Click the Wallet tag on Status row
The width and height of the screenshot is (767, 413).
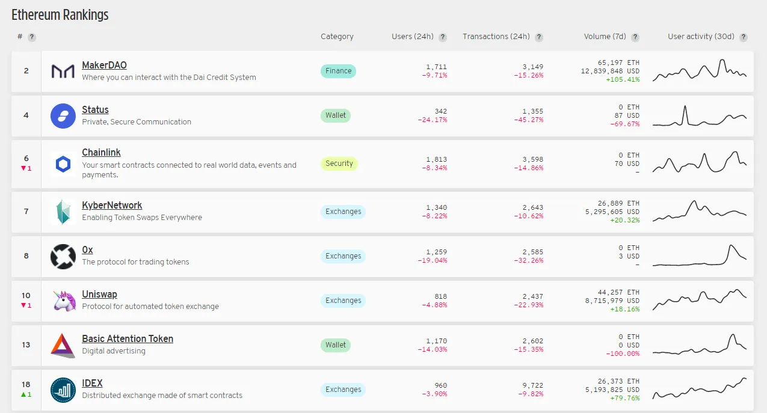coord(336,115)
